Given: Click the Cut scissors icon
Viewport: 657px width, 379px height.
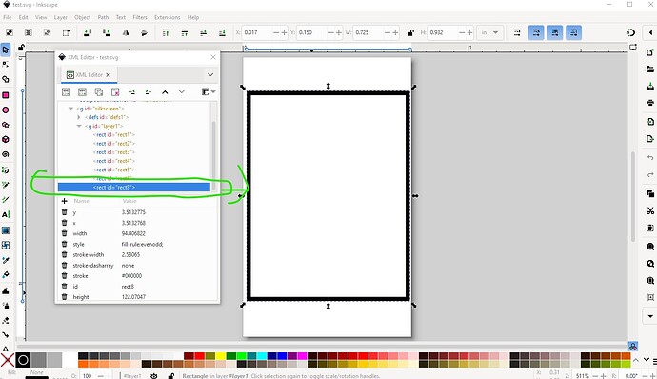Looking at the screenshot, I should (650, 210).
